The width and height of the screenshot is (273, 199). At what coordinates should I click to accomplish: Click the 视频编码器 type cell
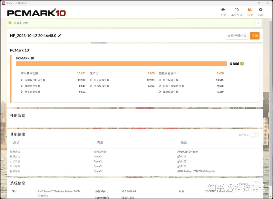click(100, 152)
